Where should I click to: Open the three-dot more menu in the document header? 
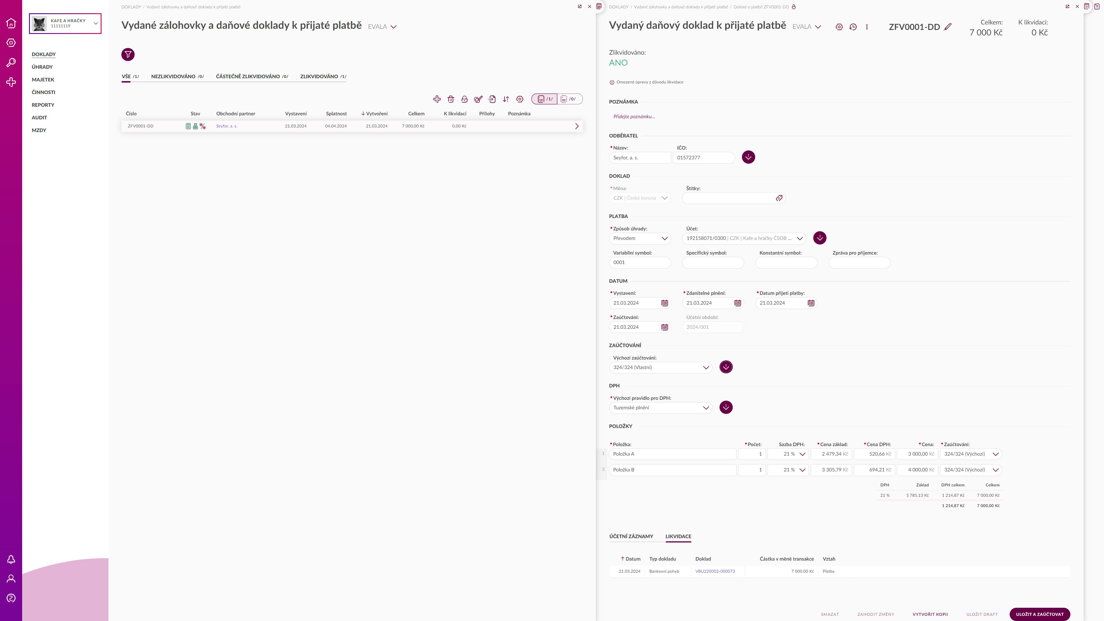coord(866,26)
